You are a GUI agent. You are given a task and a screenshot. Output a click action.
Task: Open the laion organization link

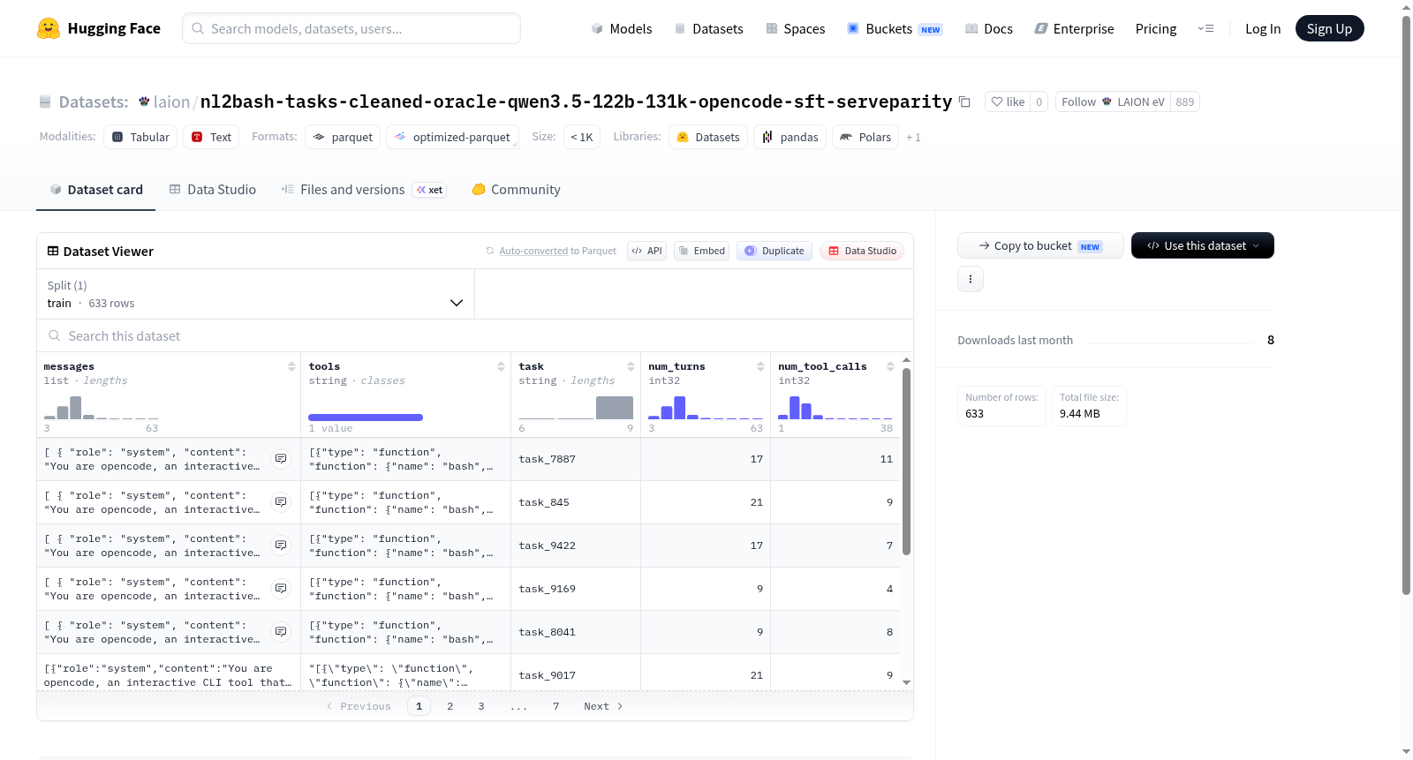tap(171, 102)
